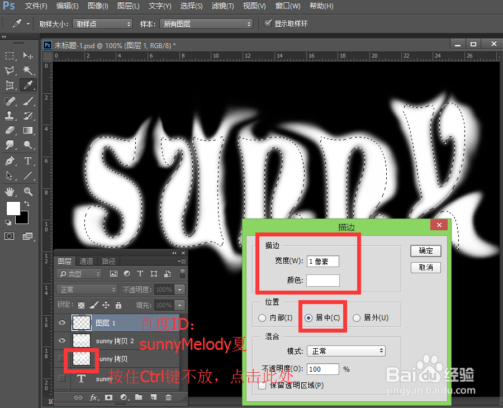Lock all icon in Layers panel
This screenshot has height=408, width=503.
click(x=118, y=305)
